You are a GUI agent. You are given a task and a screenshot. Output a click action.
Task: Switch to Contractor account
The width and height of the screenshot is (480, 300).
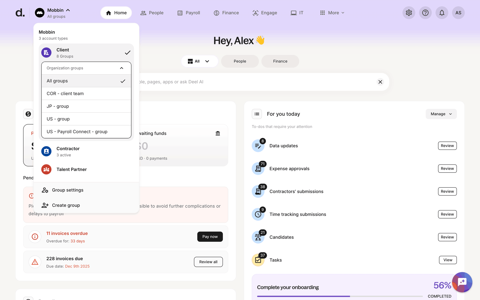(86, 151)
